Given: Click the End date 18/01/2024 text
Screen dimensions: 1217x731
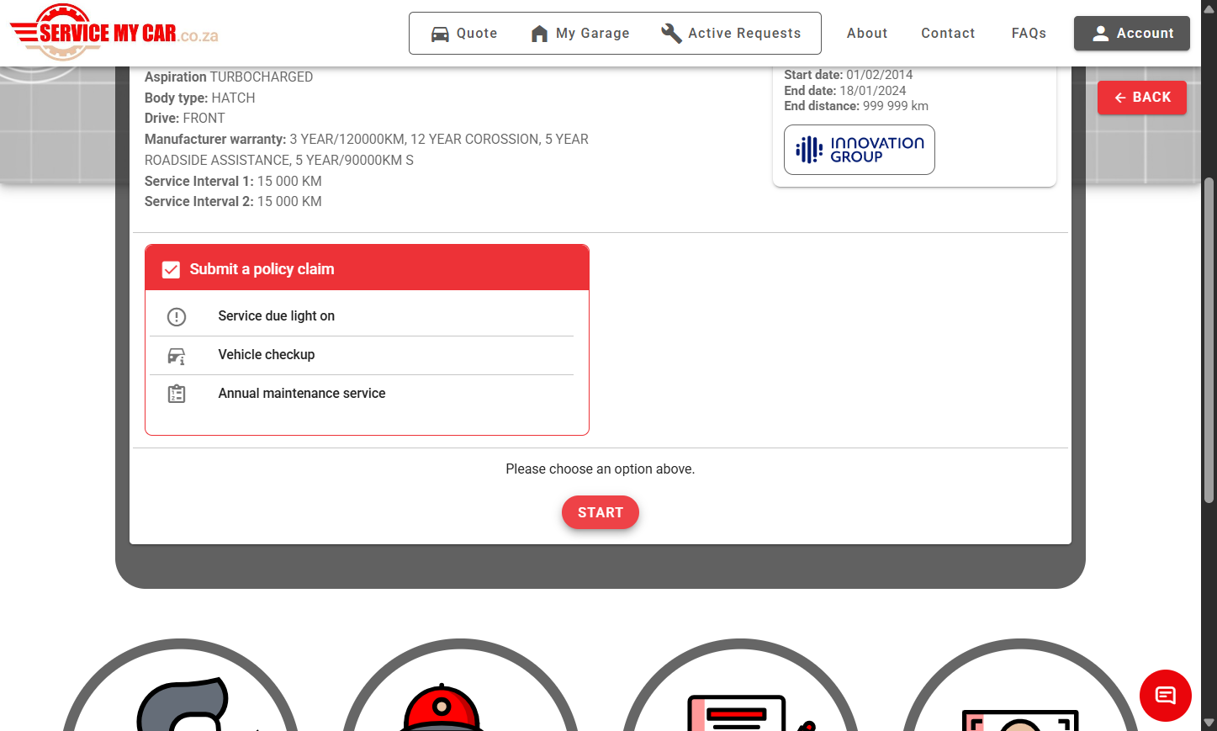Looking at the screenshot, I should tap(845, 91).
